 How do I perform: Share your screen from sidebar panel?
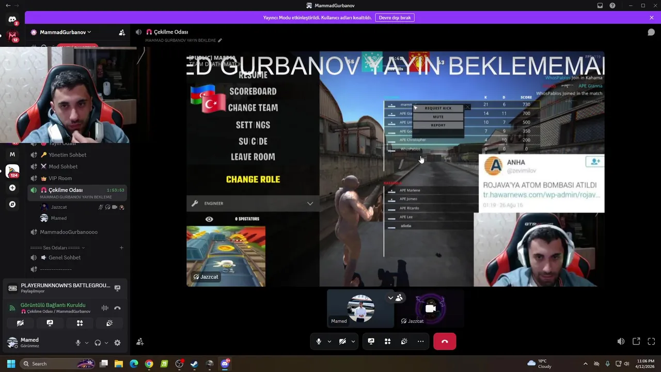coord(50,323)
